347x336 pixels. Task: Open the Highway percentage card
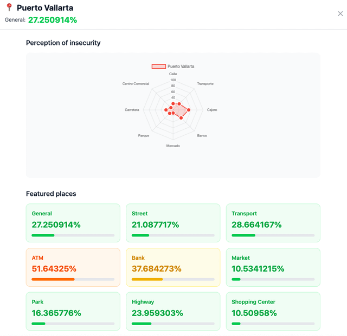click(173, 311)
